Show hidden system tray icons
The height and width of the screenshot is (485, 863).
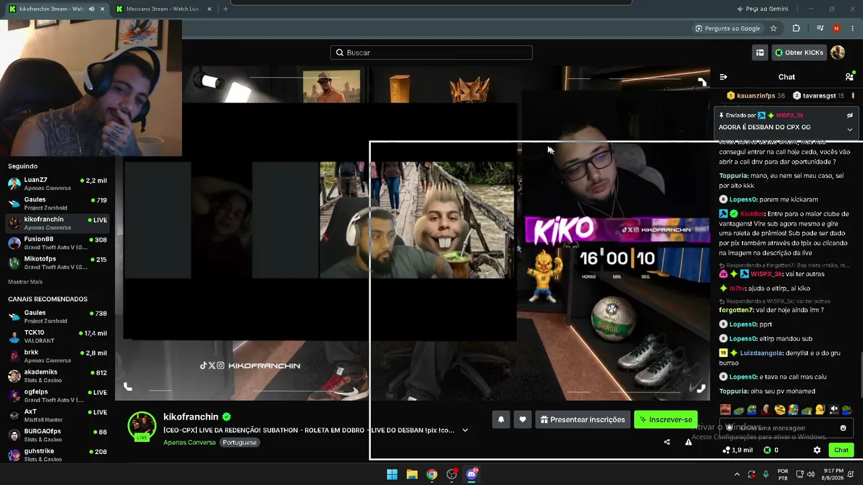coord(737,474)
